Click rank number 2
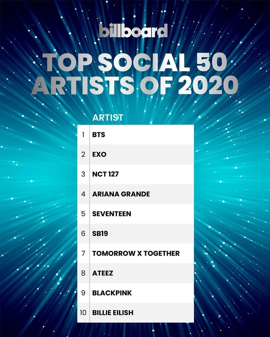The height and width of the screenshot is (337, 270). point(83,154)
